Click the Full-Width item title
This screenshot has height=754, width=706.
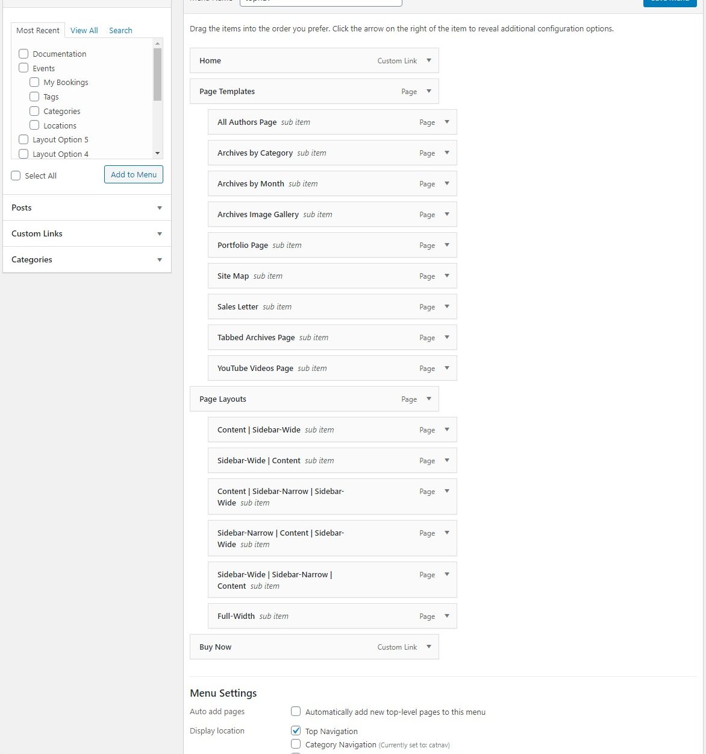pyautogui.click(x=236, y=616)
